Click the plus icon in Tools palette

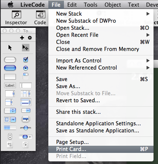pos(22,38)
